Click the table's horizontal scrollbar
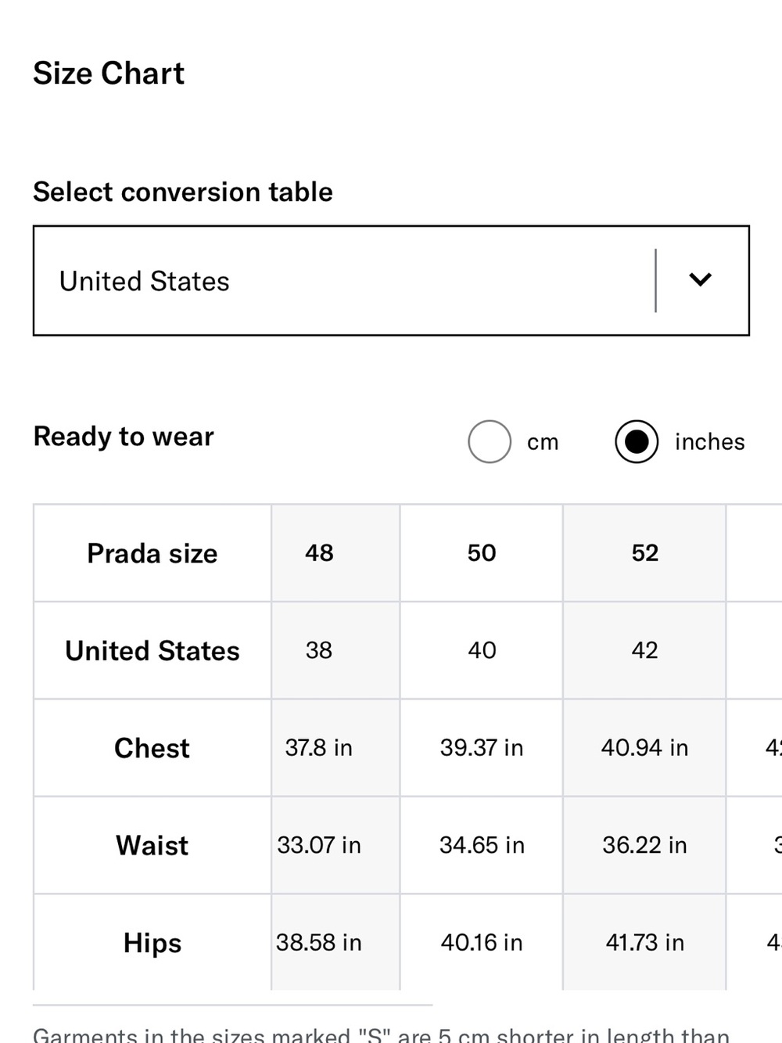Screen dimensions: 782x1043 [232, 1005]
